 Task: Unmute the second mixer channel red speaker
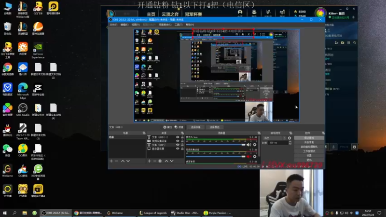249,156
